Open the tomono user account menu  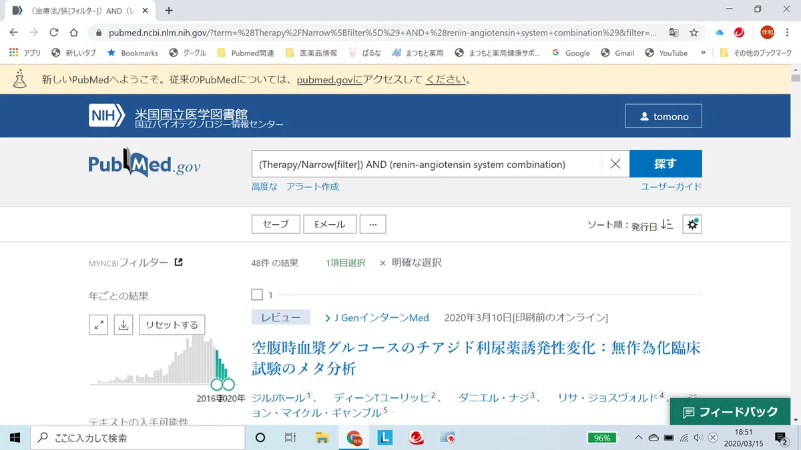(x=663, y=116)
